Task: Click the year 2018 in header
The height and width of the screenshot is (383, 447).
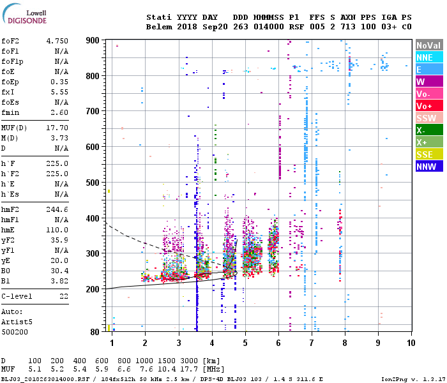Action: (x=187, y=27)
